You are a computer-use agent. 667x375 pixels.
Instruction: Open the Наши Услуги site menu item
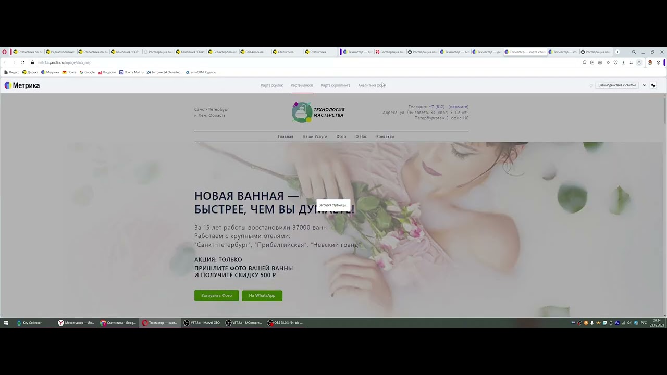[315, 136]
